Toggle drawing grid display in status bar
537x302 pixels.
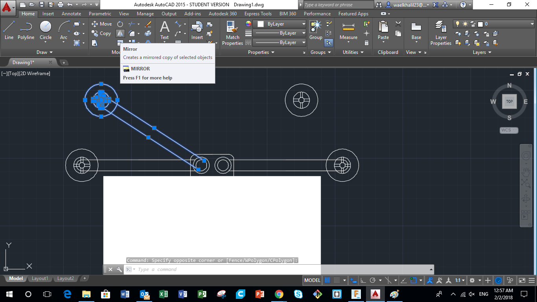point(327,280)
